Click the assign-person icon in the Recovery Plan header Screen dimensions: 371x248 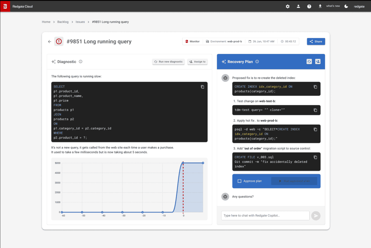(x=318, y=62)
